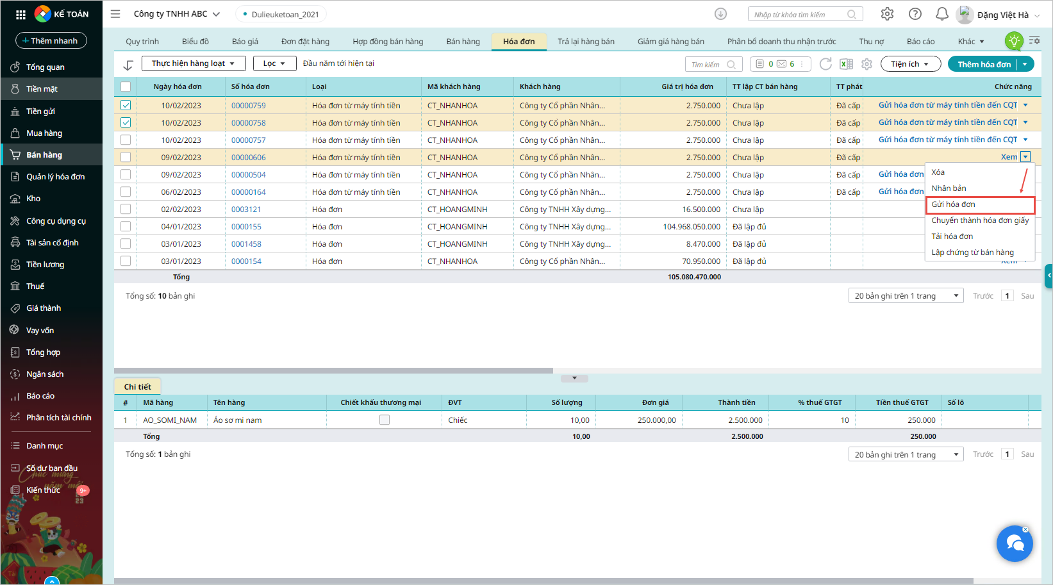Click the refresh icon in toolbar
The width and height of the screenshot is (1053, 585).
pos(825,64)
